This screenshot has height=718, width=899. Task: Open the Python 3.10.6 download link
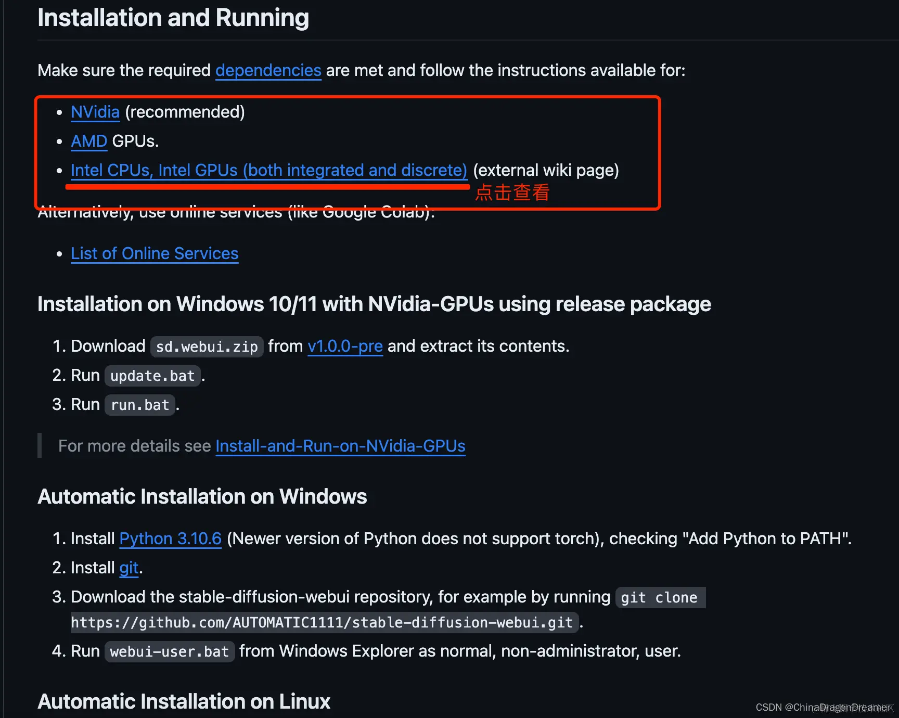coord(171,538)
